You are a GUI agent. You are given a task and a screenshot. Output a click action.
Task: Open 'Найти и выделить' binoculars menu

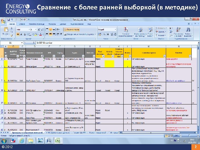188,32
